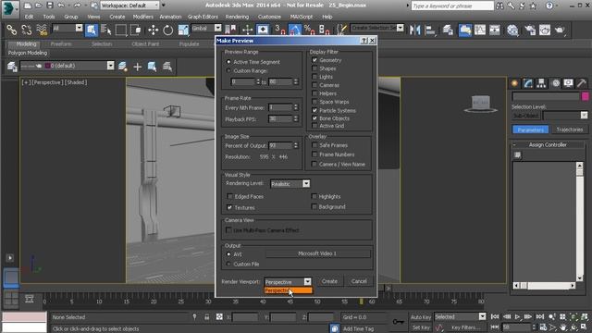This screenshot has height=333, width=592.
Task: Enable Lights display filter
Action: 314,77
